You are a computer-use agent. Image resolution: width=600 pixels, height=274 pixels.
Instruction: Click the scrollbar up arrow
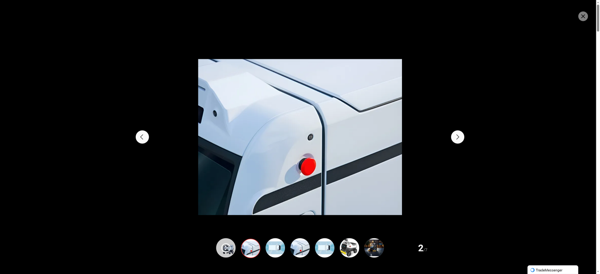[598, 2]
